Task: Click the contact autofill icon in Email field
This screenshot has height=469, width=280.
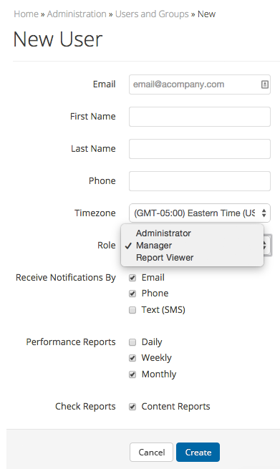Action: point(265,84)
